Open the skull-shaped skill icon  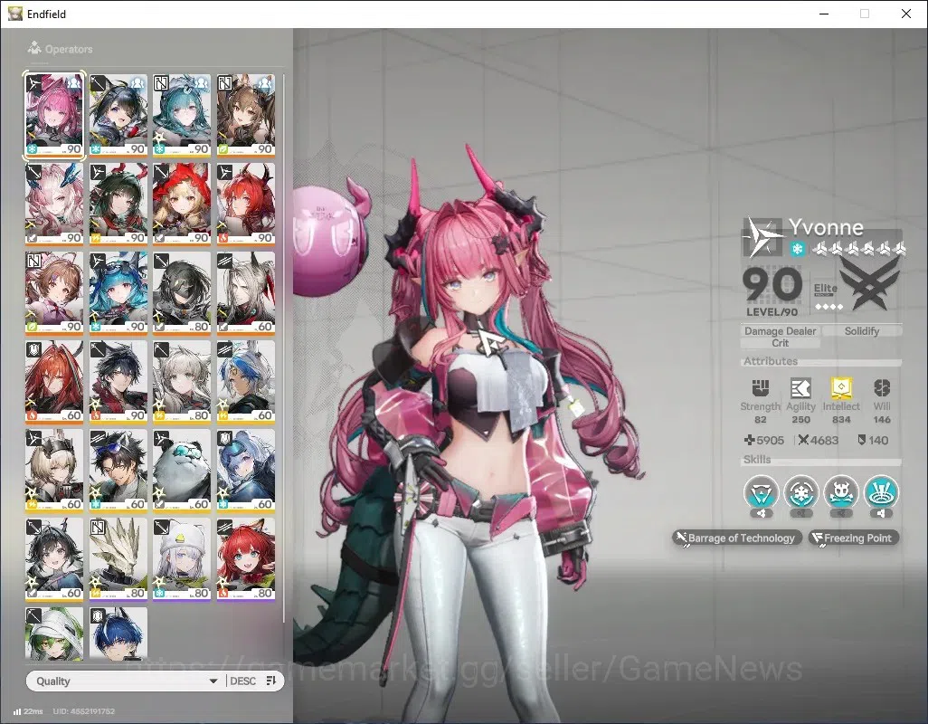click(841, 492)
